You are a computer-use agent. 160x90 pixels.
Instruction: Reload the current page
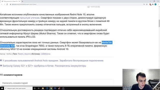7,4
